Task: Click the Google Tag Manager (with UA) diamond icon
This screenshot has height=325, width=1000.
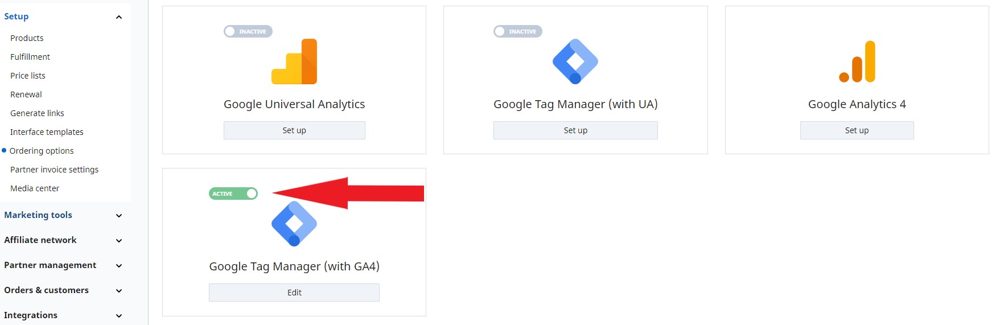Action: [x=575, y=61]
